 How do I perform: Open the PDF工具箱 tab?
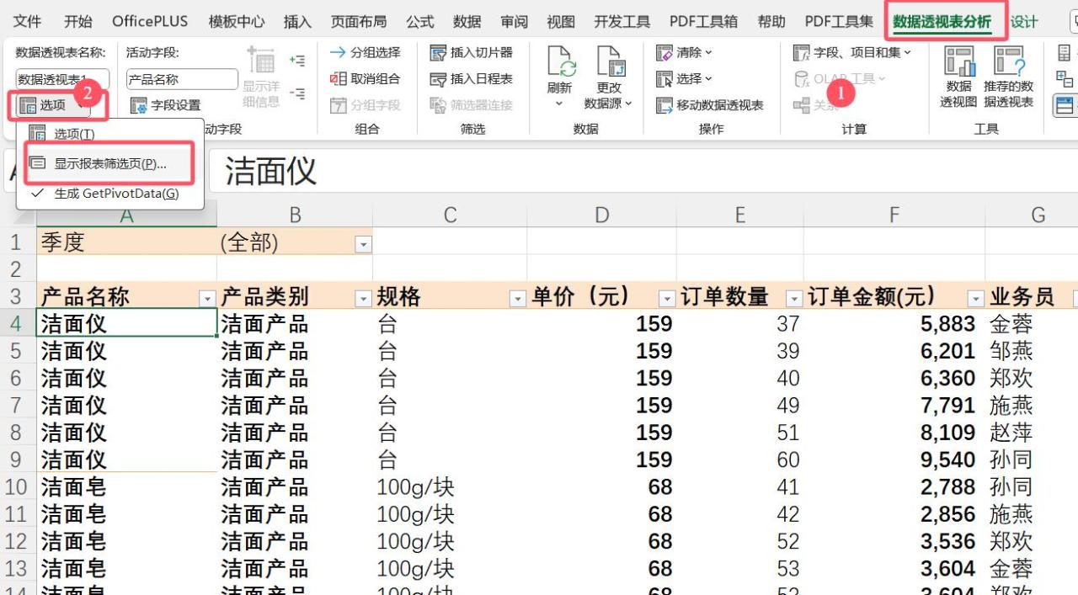[x=704, y=22]
